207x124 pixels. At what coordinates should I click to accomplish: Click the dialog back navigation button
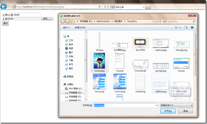click(x=63, y=21)
